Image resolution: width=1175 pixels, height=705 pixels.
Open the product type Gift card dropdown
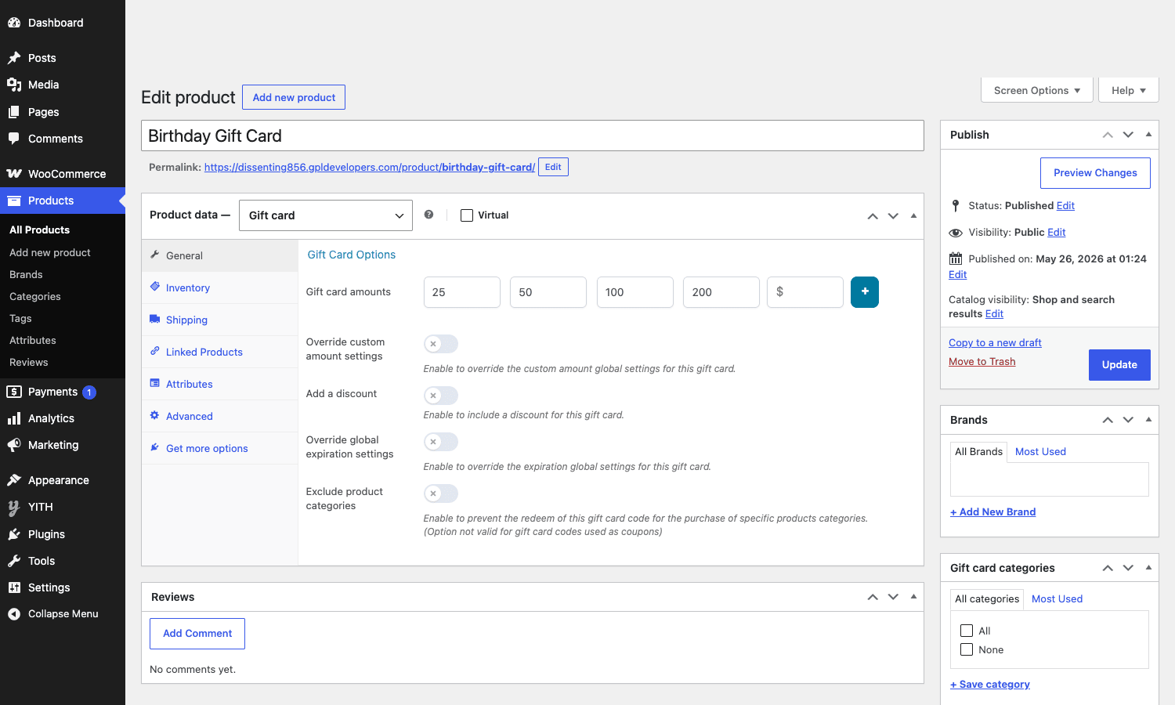pyautogui.click(x=325, y=215)
